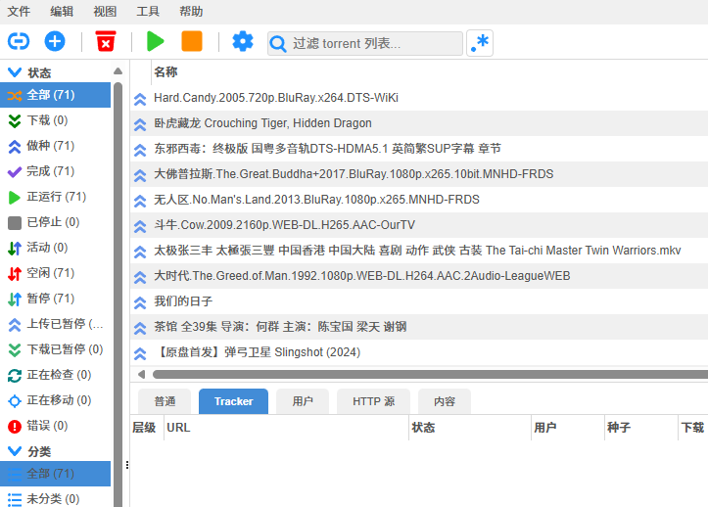Click the red delete torrent icon

pos(105,41)
